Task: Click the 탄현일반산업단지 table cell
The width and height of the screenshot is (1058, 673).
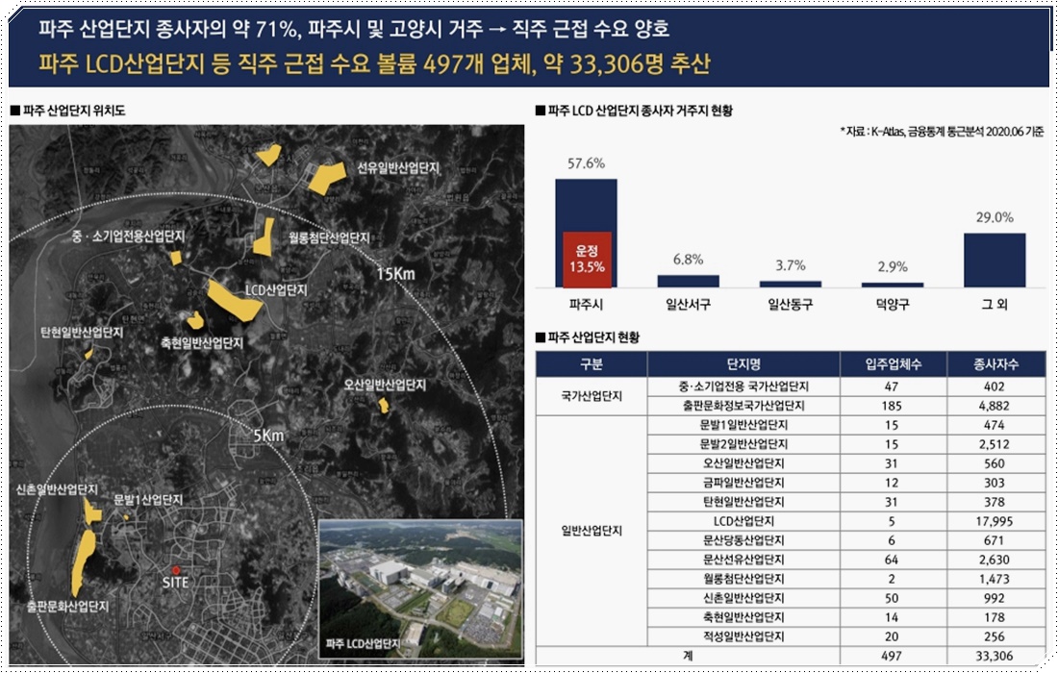Action: coord(743,502)
